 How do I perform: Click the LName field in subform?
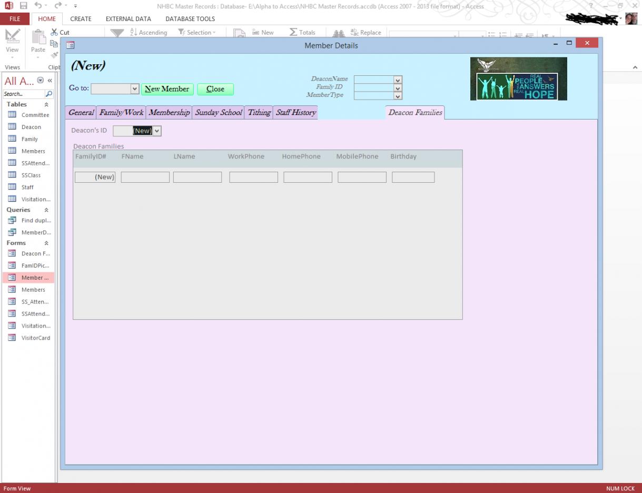click(x=197, y=177)
